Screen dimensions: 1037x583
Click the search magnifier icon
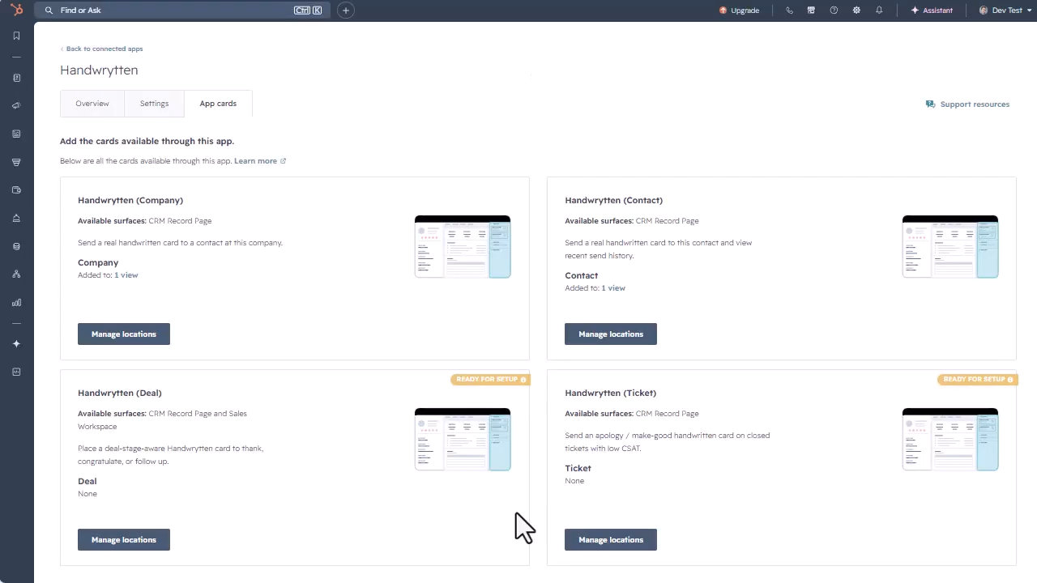click(49, 11)
